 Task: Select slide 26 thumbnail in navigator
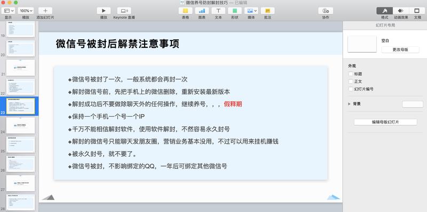point(21,164)
